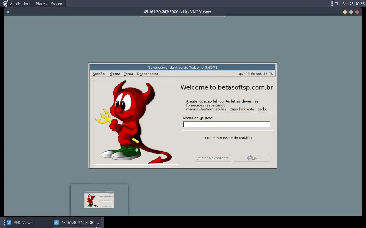The height and width of the screenshot is (228, 366).
Task: Maximize the VNC Viewer window
Action: pyautogui.click(x=351, y=12)
